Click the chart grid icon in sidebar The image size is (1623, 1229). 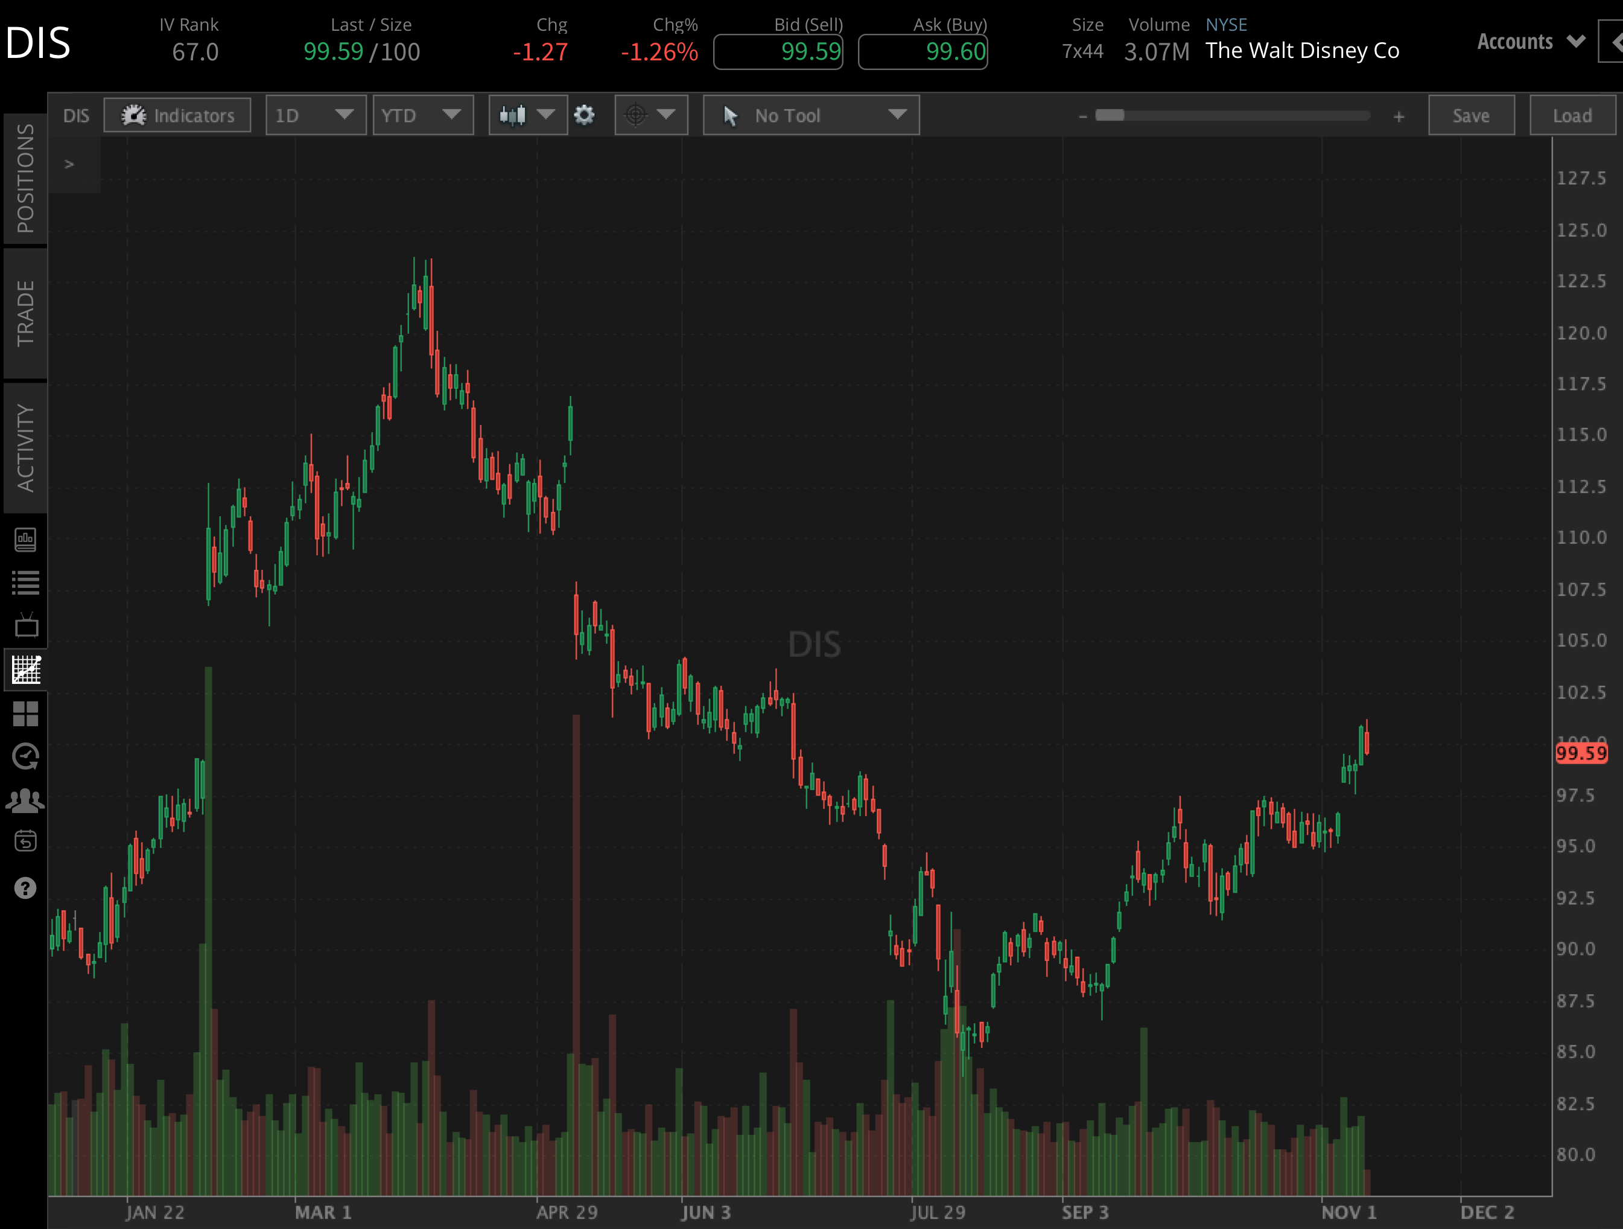click(x=26, y=669)
